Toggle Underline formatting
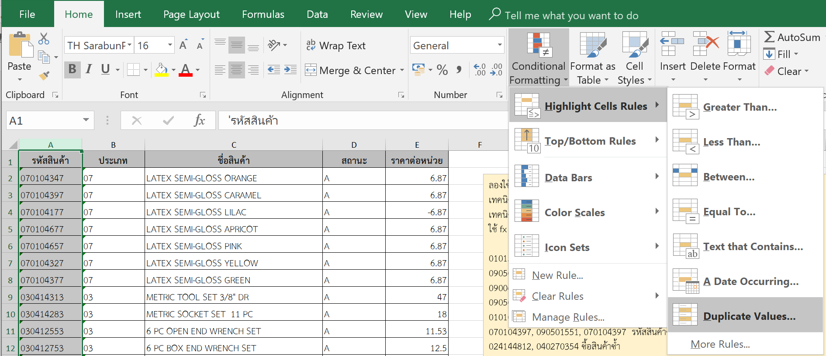The height and width of the screenshot is (356, 826). (x=105, y=69)
